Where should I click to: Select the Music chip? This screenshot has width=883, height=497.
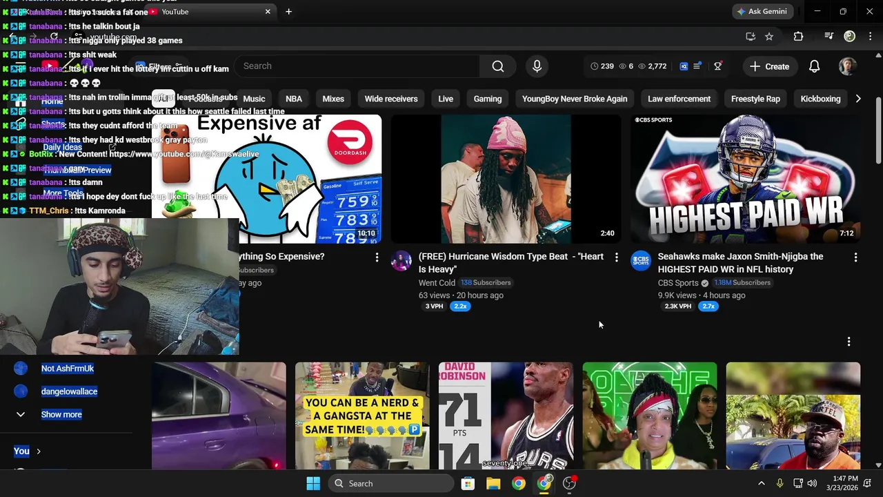pos(254,99)
